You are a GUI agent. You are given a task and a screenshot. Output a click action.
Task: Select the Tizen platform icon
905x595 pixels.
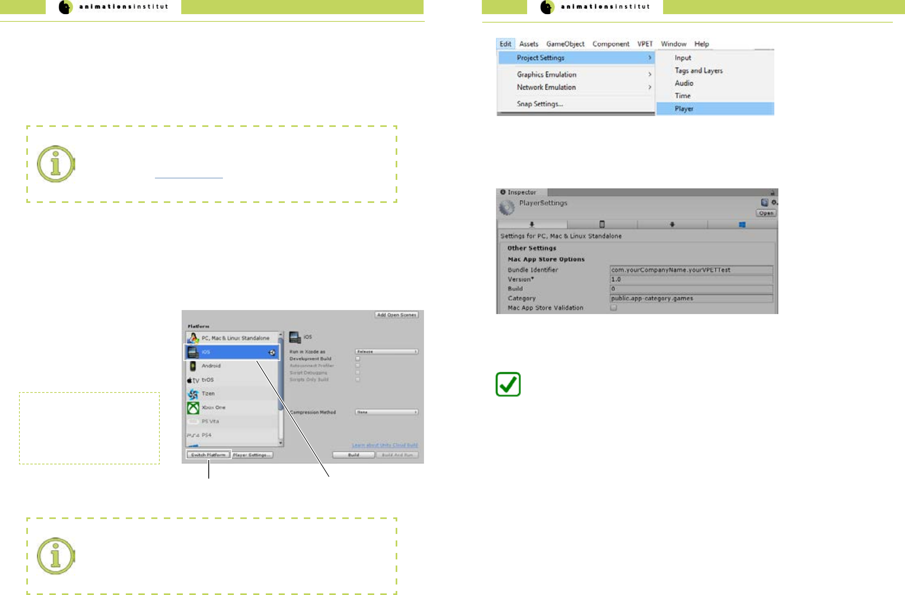point(193,394)
